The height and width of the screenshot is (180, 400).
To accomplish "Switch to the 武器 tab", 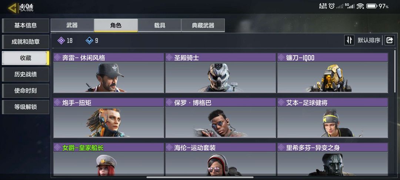I will tap(72, 25).
